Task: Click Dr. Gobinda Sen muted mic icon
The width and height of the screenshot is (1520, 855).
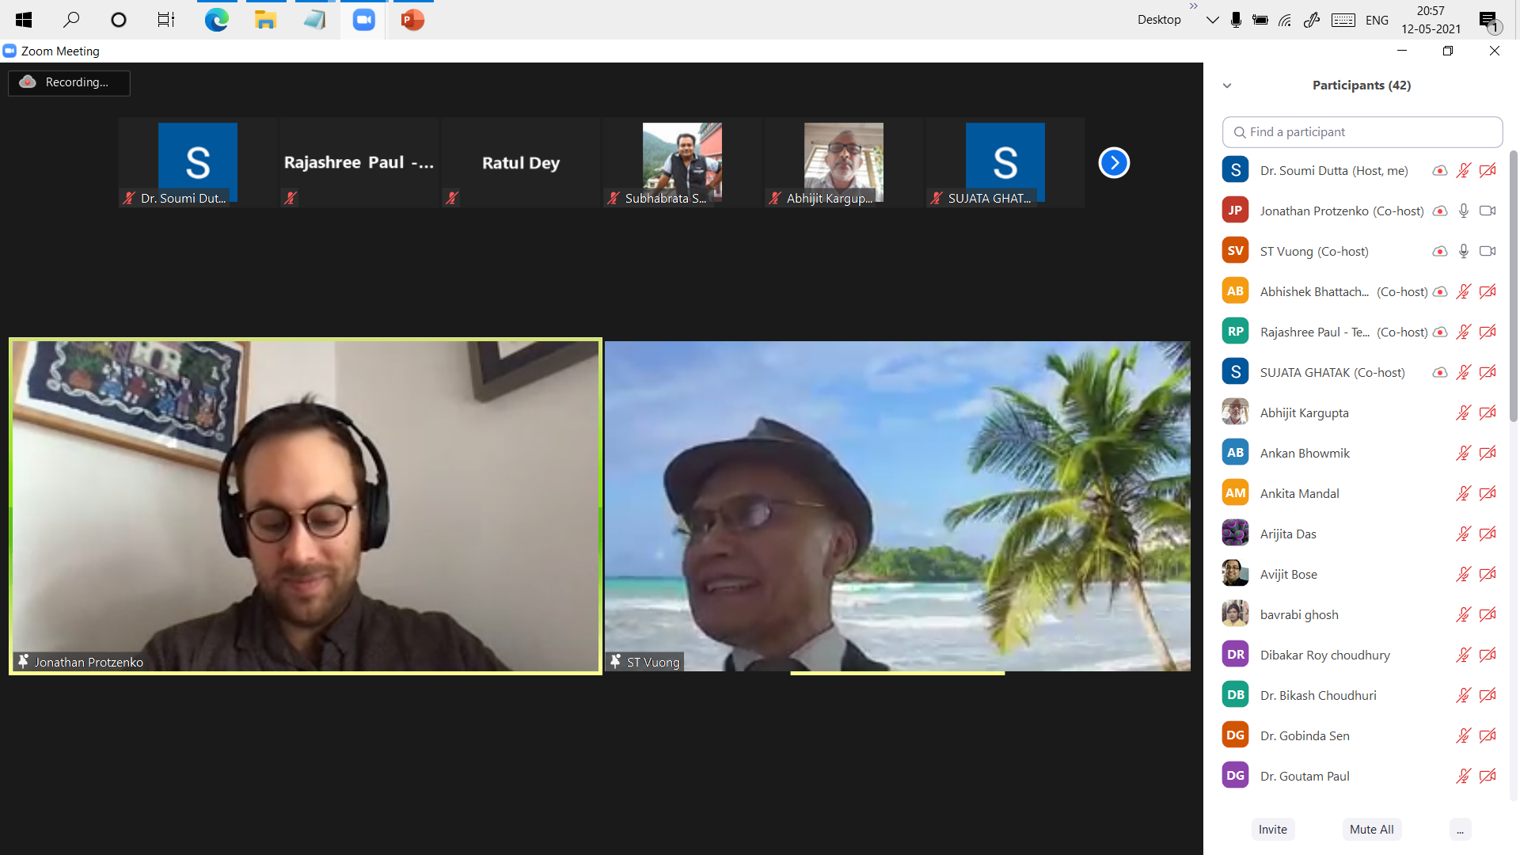Action: [1464, 735]
